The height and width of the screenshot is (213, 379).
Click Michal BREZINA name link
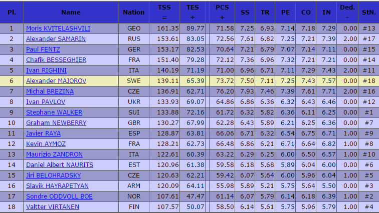click(x=50, y=91)
